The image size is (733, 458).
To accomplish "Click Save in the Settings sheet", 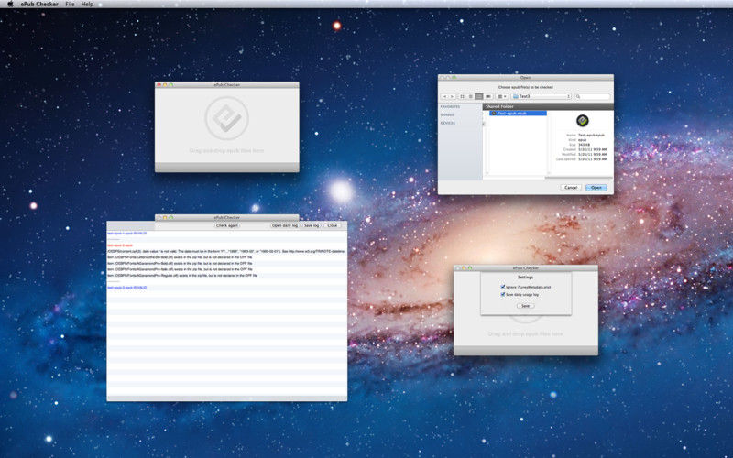I will [x=525, y=306].
